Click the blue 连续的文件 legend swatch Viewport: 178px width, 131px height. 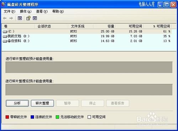(32, 117)
